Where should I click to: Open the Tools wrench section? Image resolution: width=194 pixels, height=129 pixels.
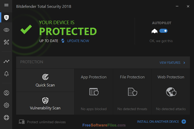pyautogui.click(x=6, y=42)
